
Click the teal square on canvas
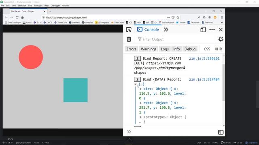click(x=76, y=90)
